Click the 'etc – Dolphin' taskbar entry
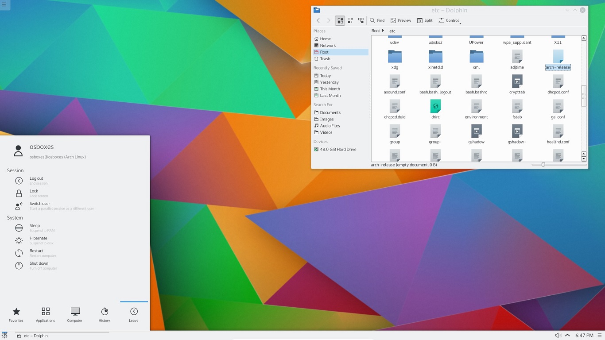Screen dimensions: 605x340 62,336
